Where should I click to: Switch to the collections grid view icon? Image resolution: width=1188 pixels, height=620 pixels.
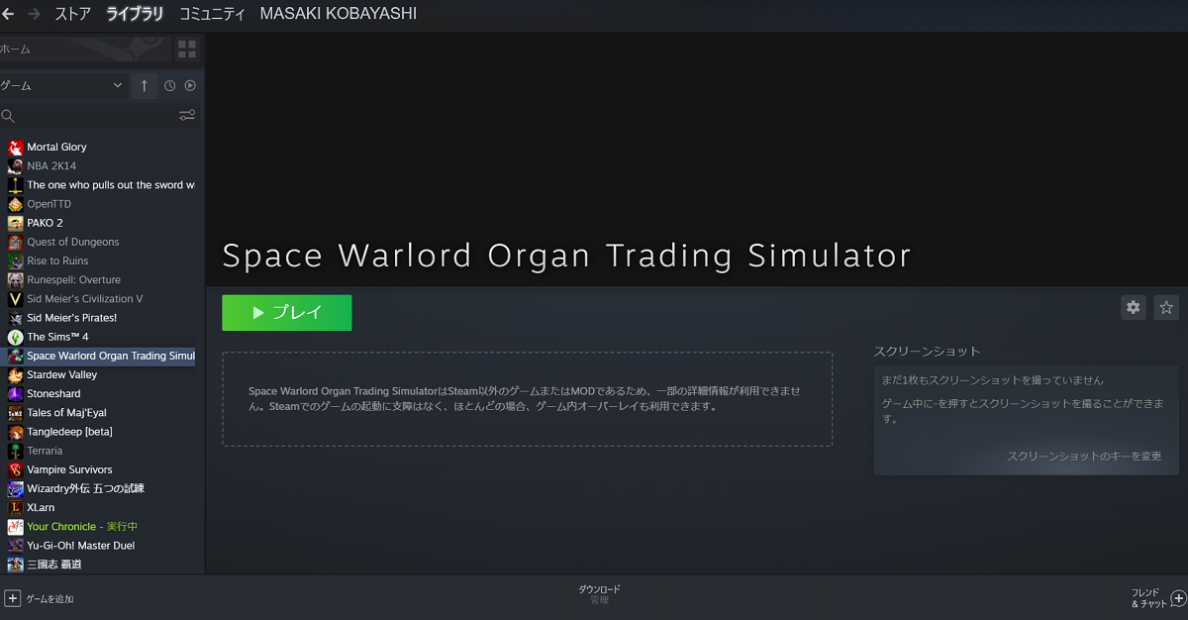coord(187,49)
